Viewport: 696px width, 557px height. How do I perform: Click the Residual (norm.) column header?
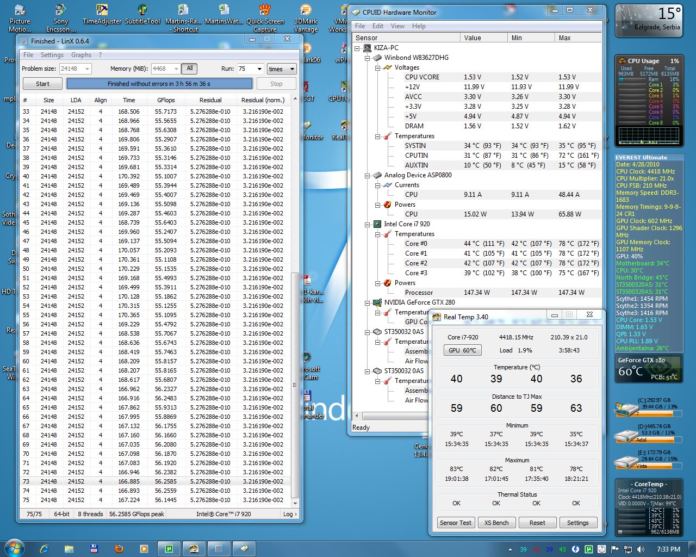(x=263, y=100)
